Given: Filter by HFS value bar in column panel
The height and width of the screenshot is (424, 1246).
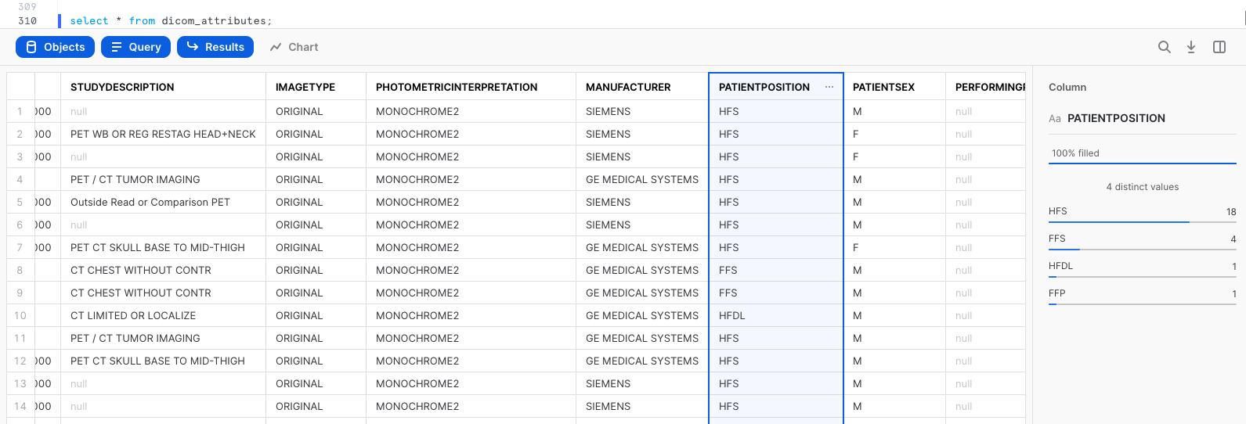Looking at the screenshot, I should 1142,213.
